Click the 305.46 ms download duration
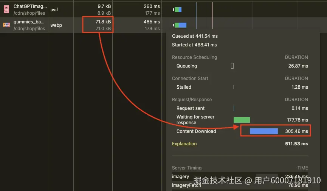 click(296, 131)
